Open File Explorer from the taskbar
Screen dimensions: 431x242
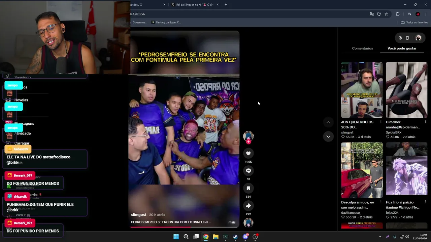[x=215, y=237]
